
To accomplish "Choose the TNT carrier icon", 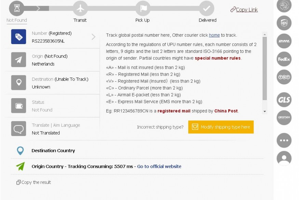I will [x=284, y=77].
